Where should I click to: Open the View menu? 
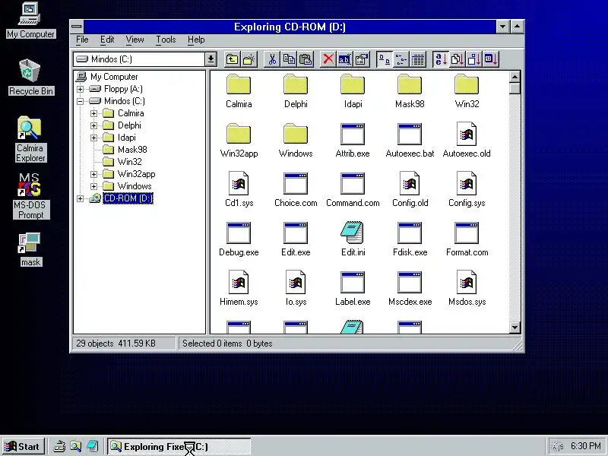point(135,40)
